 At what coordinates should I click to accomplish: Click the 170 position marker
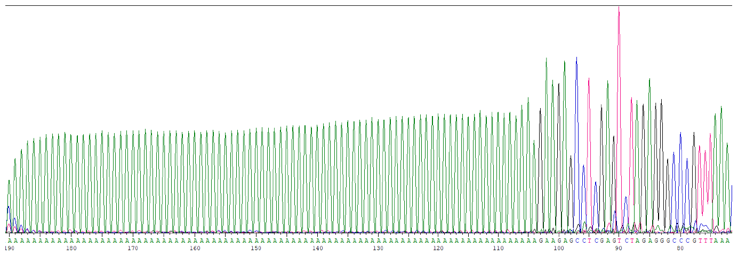tap(133, 248)
